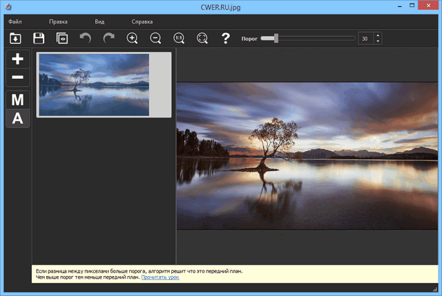
Task: Select the plus (add) marker tool
Action: pyautogui.click(x=17, y=59)
